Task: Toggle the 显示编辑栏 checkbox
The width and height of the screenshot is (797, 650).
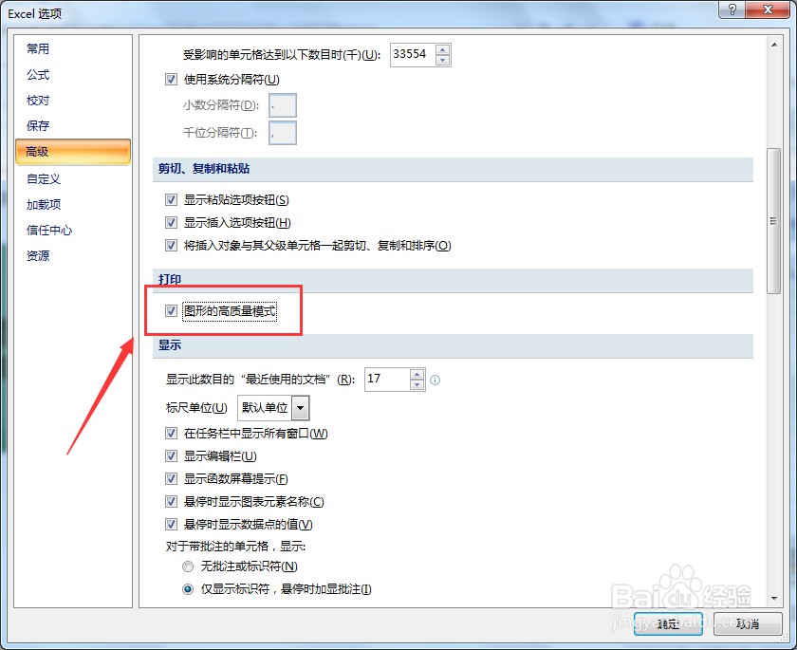Action: tap(172, 455)
